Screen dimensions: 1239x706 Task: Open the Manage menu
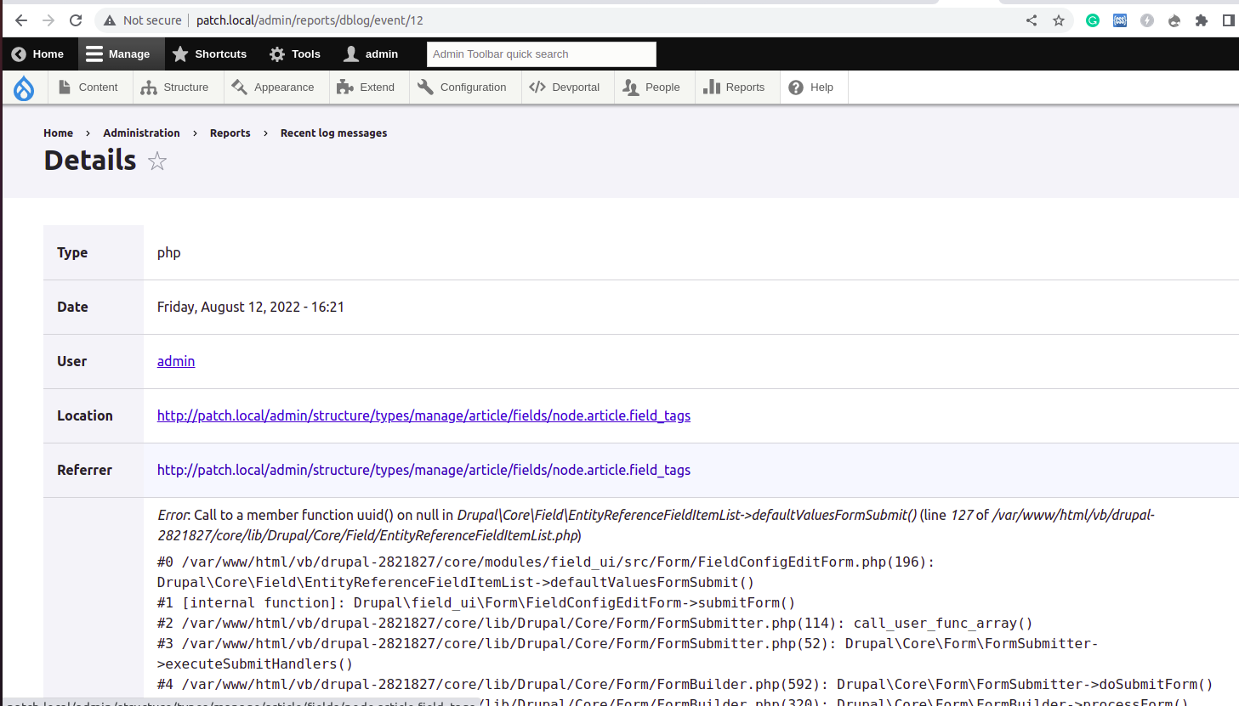click(121, 54)
